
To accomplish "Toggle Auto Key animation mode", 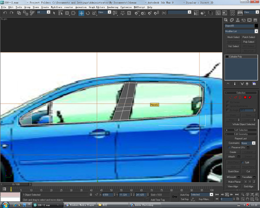I will (x=185, y=194).
